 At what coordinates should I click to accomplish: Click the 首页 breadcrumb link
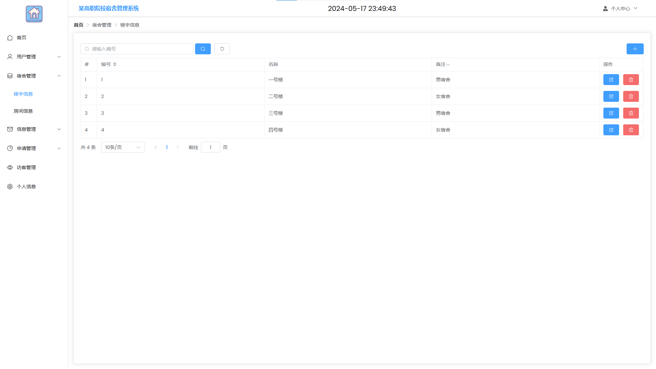[79, 25]
